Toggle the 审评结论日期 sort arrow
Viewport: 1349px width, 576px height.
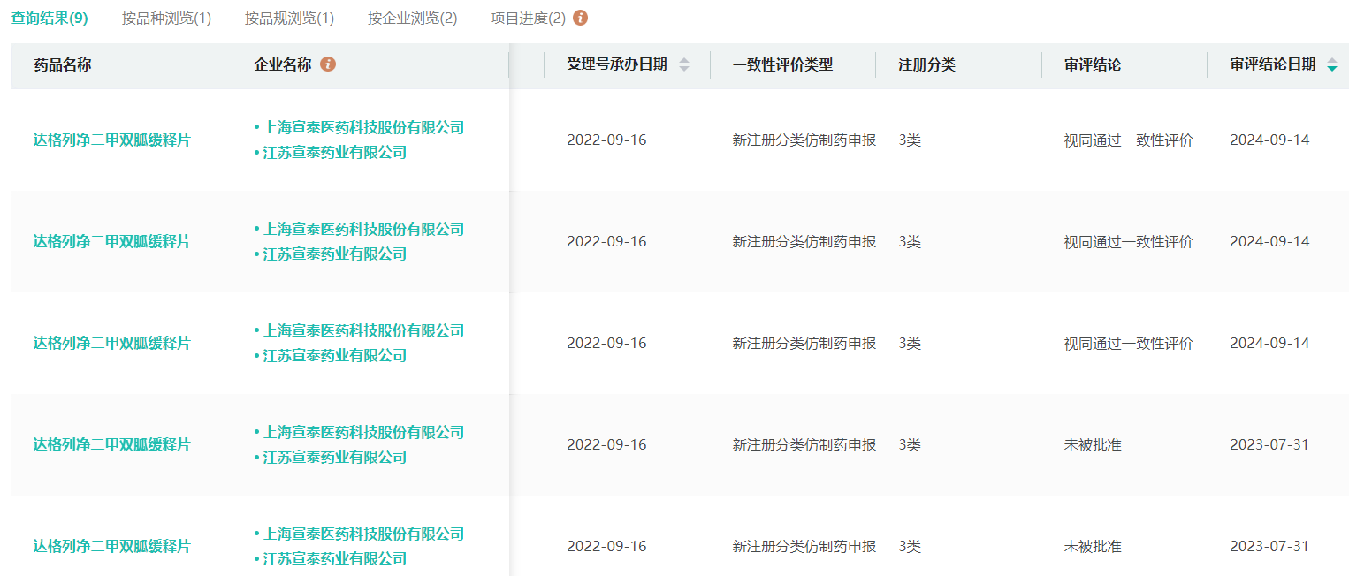point(1331,65)
